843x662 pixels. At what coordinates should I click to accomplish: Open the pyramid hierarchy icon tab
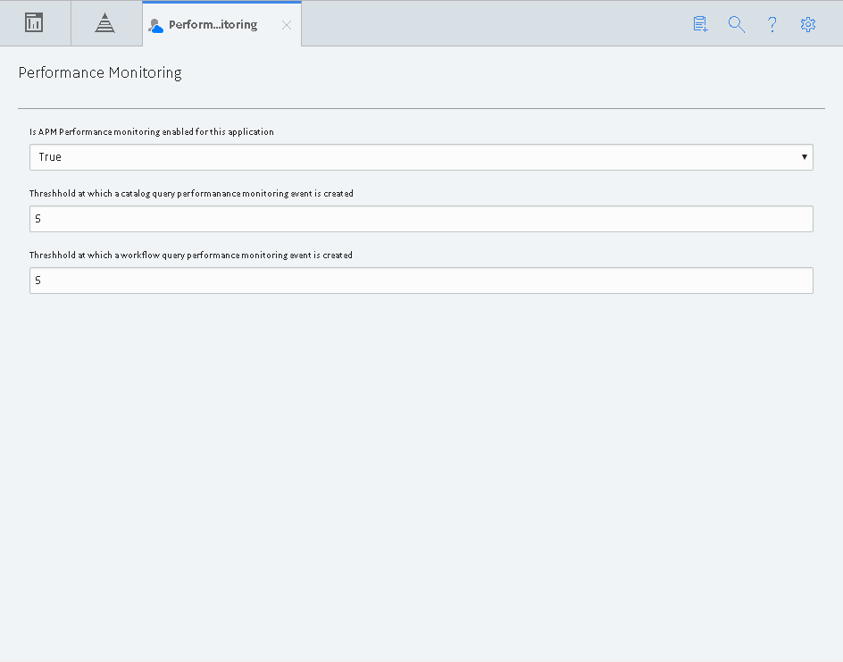click(x=104, y=23)
